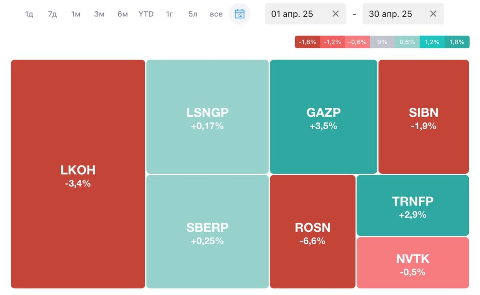
Task: Switch to the 3м period
Action: (x=99, y=14)
